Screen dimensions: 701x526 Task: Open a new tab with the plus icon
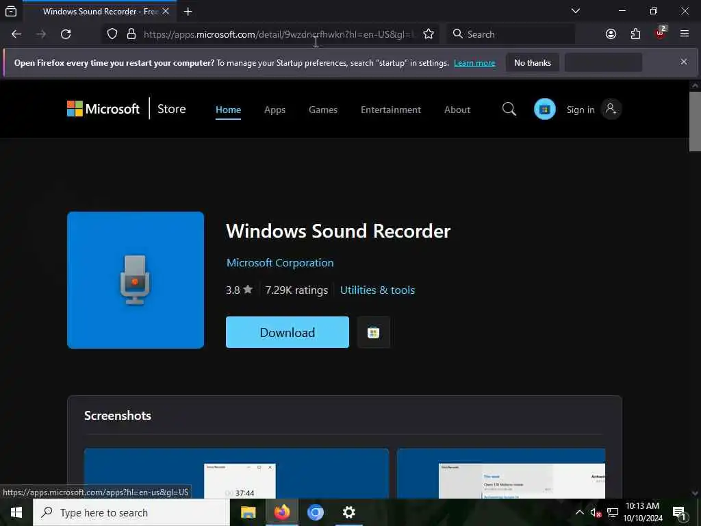point(188,12)
